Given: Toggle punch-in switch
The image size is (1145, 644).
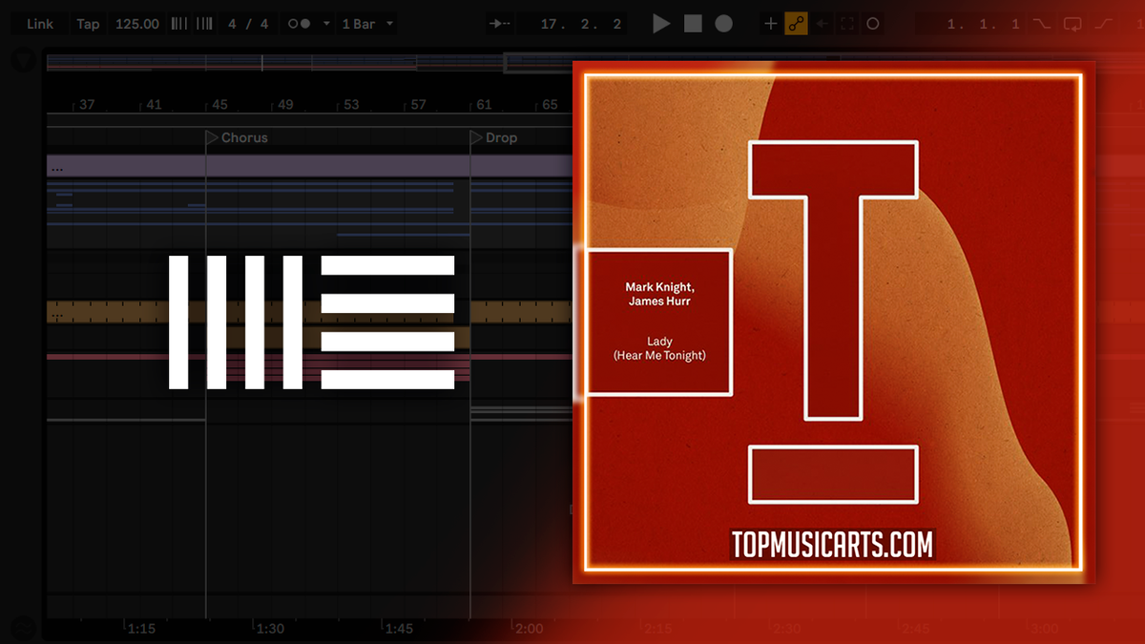Looking at the screenshot, I should pyautogui.click(x=1040, y=23).
